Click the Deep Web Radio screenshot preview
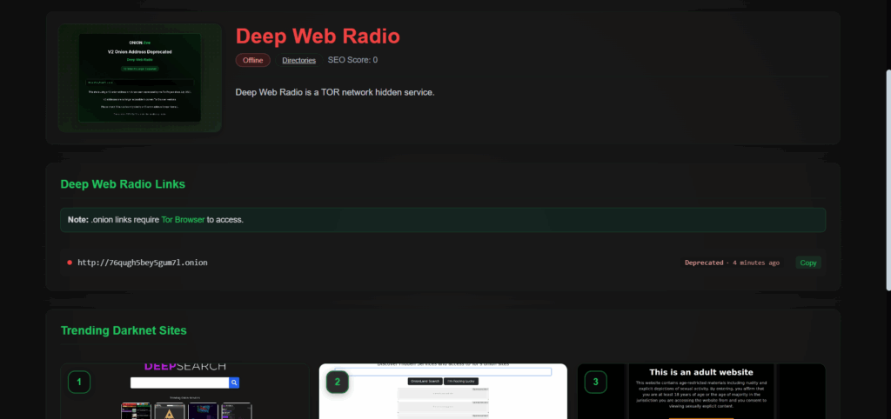Screen dimensions: 891x419 (139, 78)
